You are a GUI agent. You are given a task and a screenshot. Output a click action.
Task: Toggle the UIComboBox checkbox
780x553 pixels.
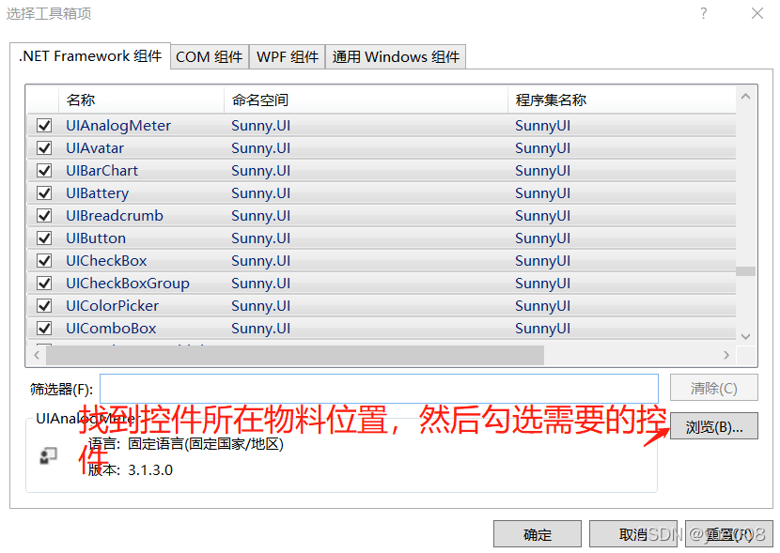44,328
